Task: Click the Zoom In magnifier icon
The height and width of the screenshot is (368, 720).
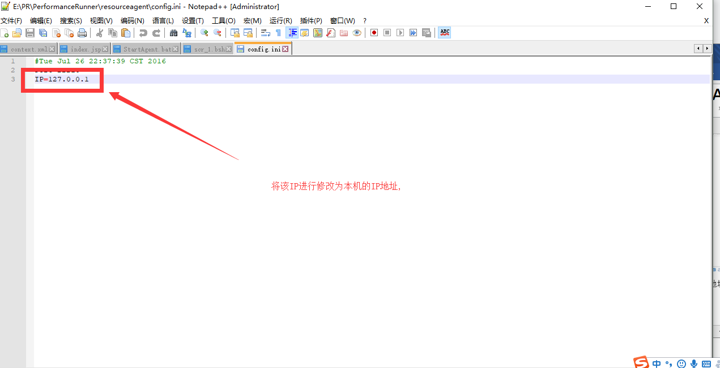Action: pos(204,33)
